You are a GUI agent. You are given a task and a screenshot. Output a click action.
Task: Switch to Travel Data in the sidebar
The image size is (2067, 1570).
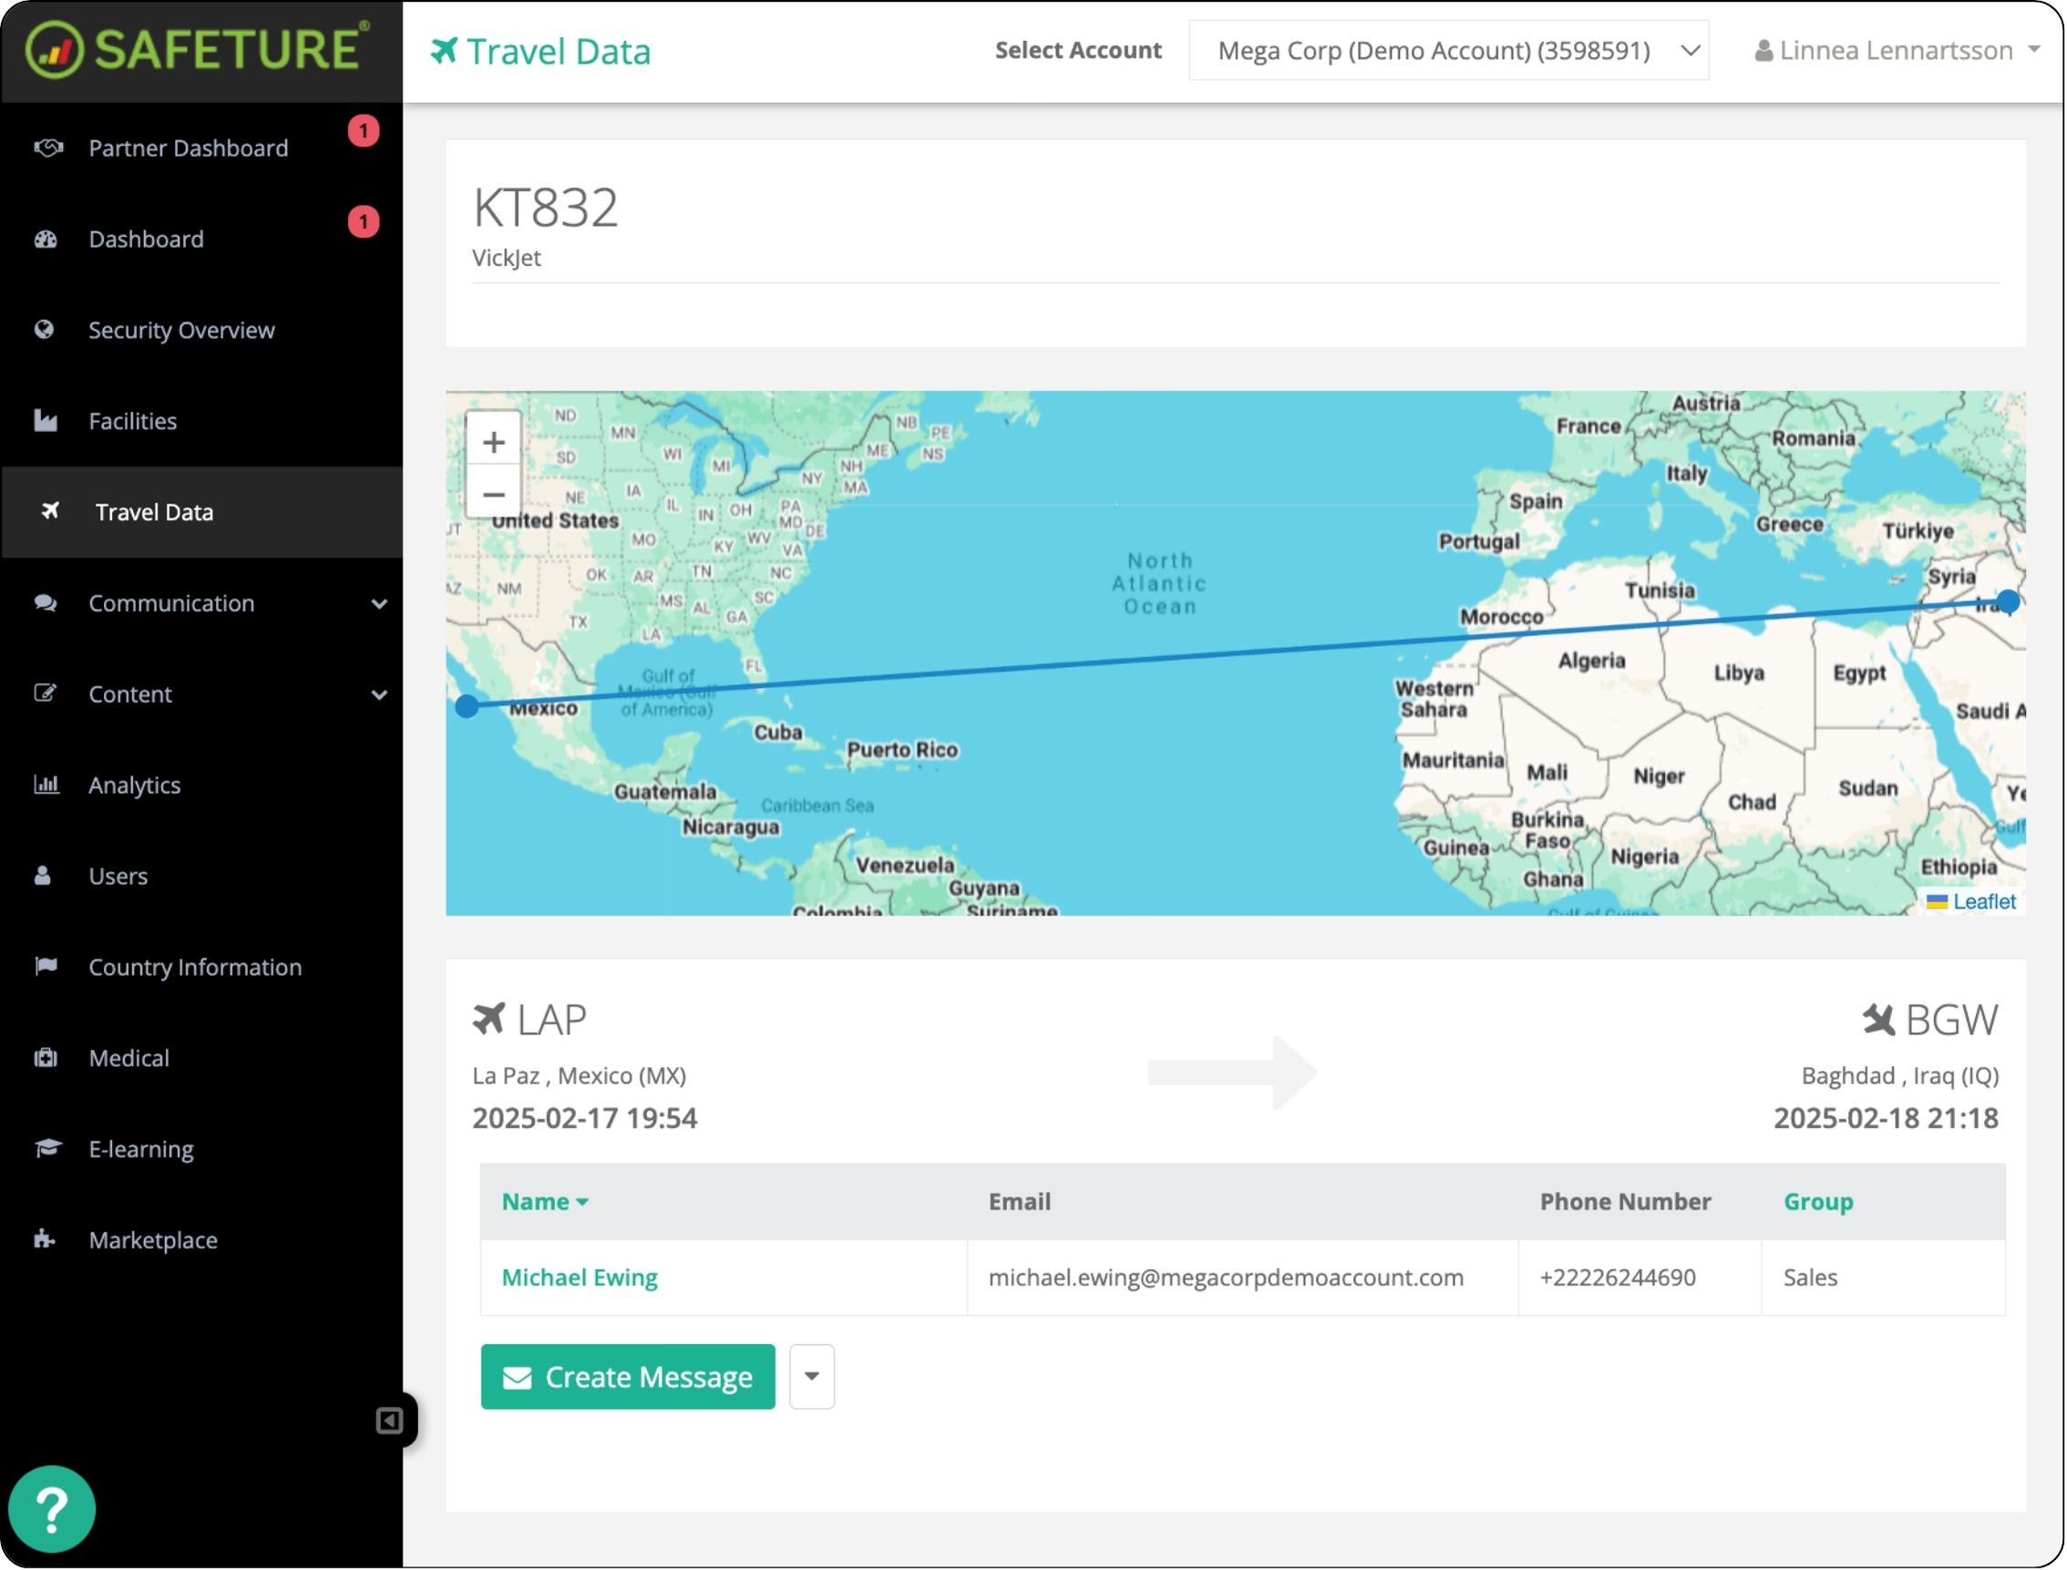[x=154, y=512]
